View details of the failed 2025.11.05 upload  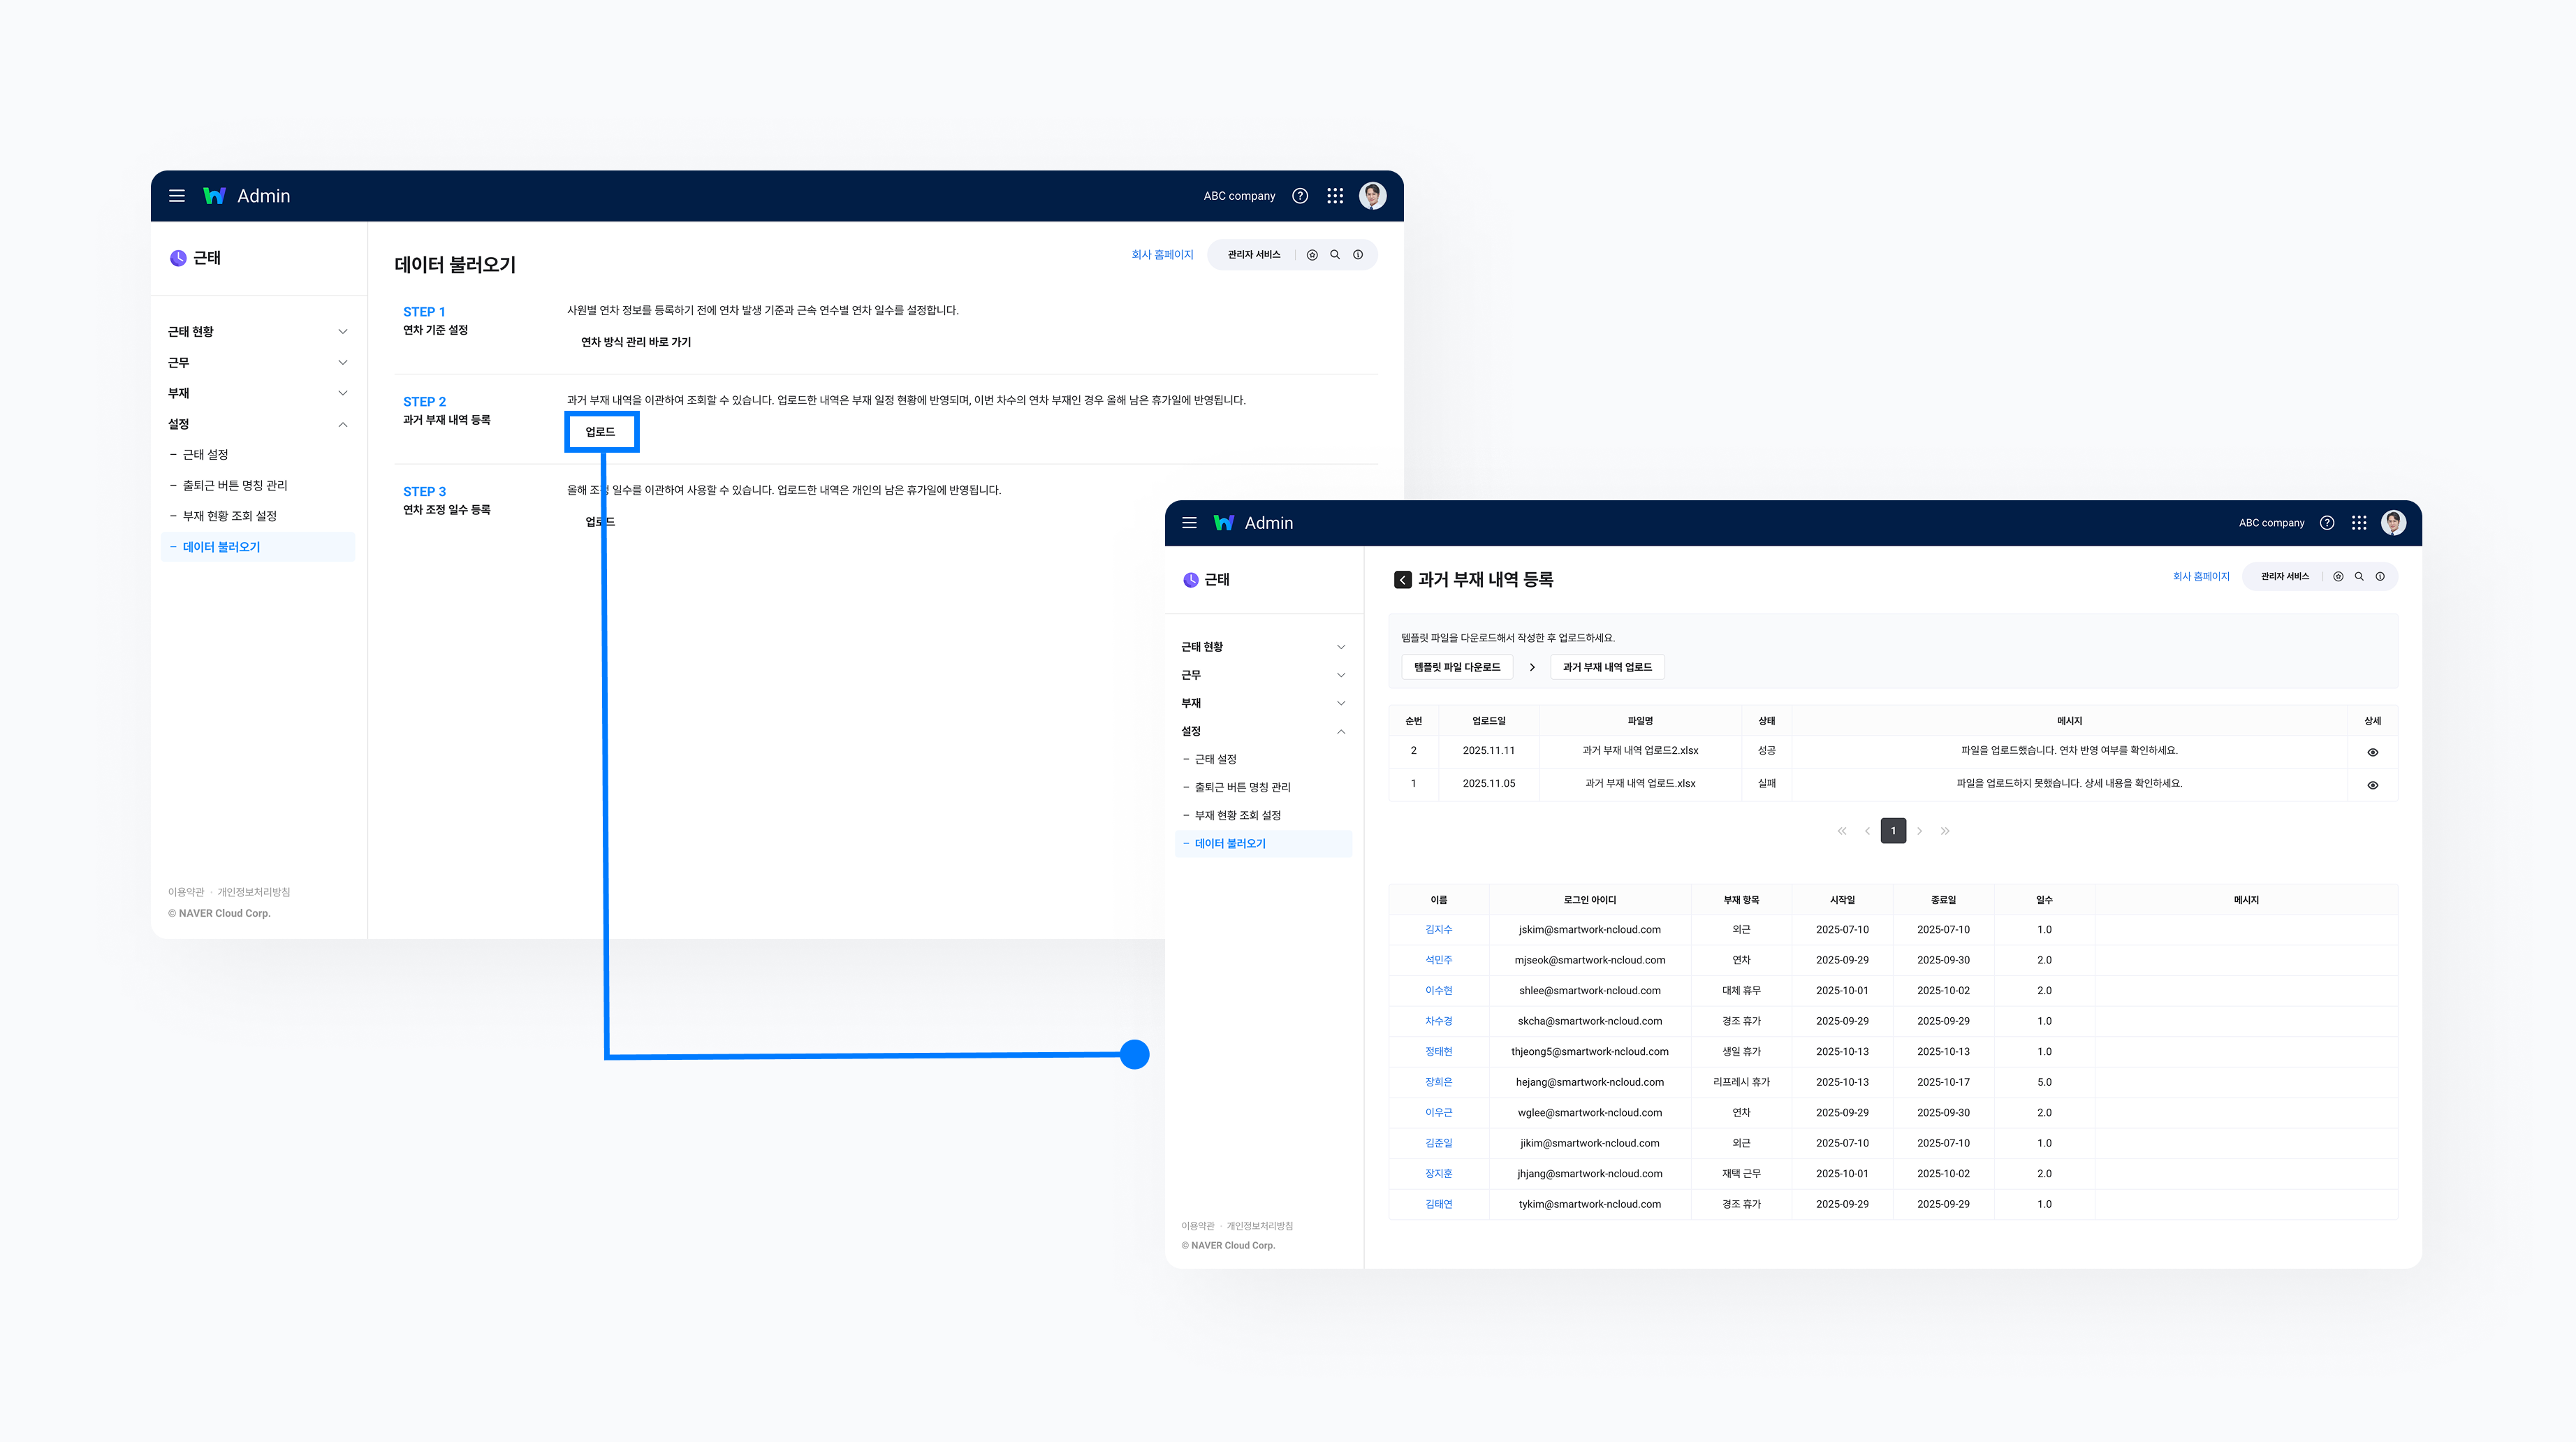tap(2372, 785)
